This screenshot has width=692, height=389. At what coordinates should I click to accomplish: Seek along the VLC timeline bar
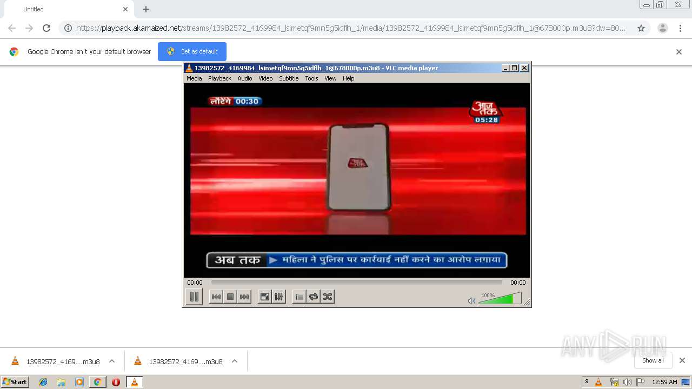coord(357,282)
